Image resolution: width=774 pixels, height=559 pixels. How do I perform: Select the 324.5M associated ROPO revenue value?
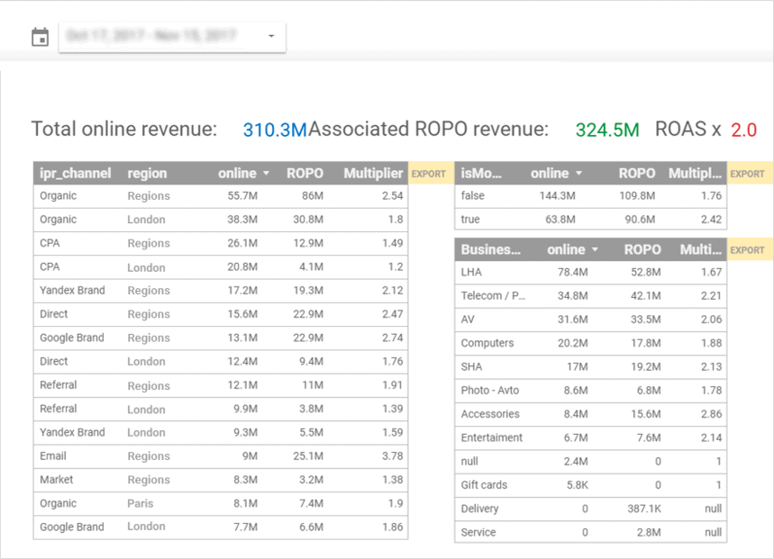(607, 130)
